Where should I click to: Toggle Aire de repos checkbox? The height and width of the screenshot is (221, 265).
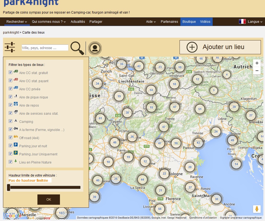(10, 105)
